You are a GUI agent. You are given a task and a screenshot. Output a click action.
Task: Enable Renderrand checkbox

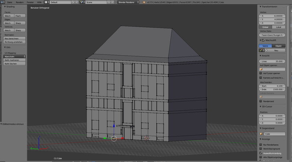point(261,101)
